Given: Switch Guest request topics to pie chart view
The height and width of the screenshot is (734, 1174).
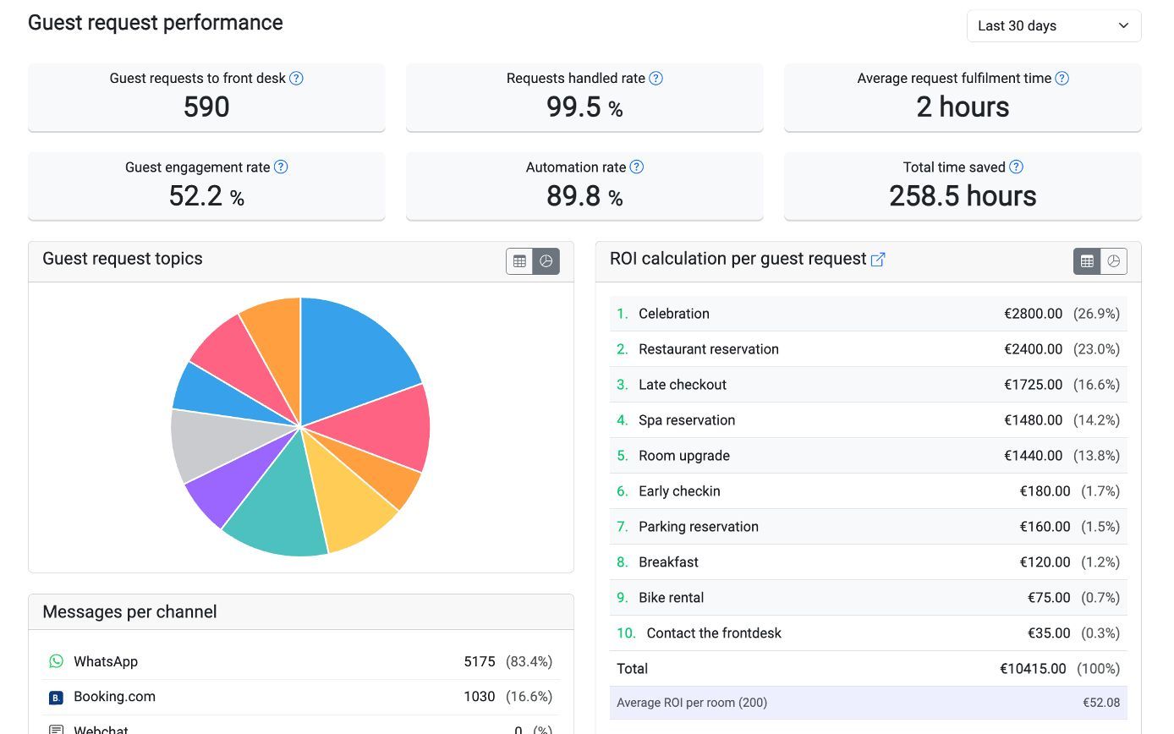Looking at the screenshot, I should (546, 261).
